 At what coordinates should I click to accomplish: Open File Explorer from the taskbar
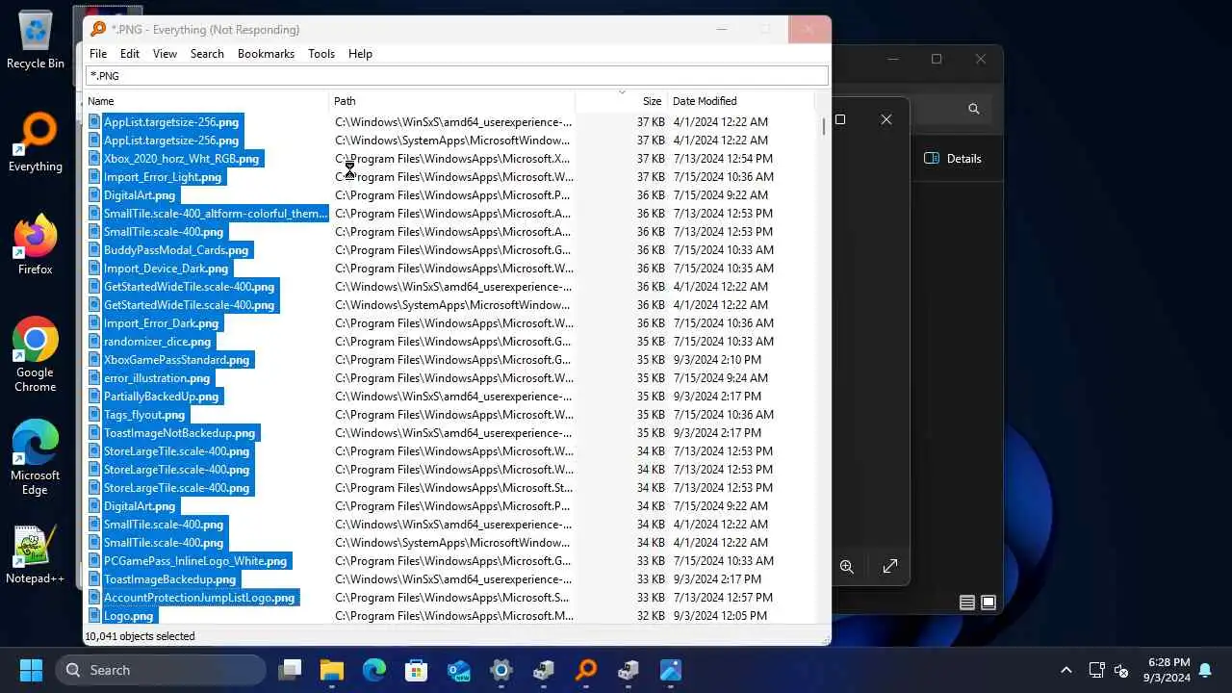click(332, 670)
